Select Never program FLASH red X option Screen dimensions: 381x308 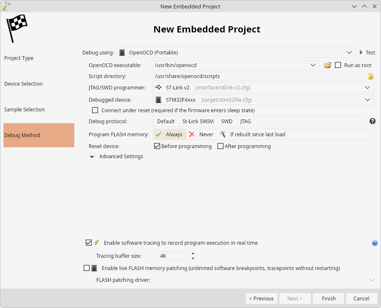click(x=201, y=135)
